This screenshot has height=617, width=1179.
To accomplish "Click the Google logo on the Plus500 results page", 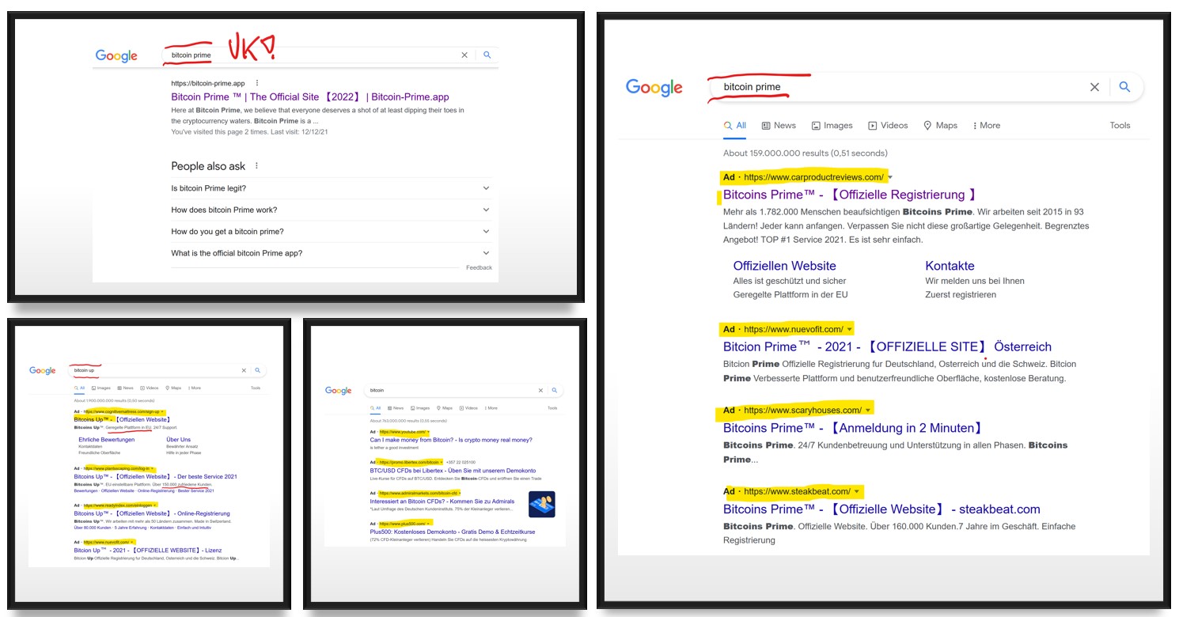I will [x=339, y=391].
